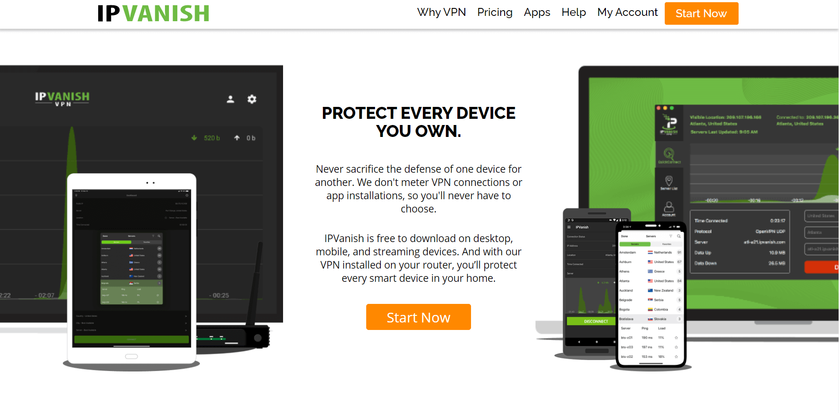This screenshot has width=839, height=413.
Task: Click the Account icon in laptop sidebar
Action: pos(669,209)
